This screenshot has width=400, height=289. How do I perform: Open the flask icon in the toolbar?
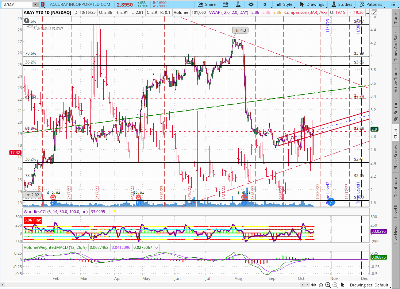[x=238, y=4]
